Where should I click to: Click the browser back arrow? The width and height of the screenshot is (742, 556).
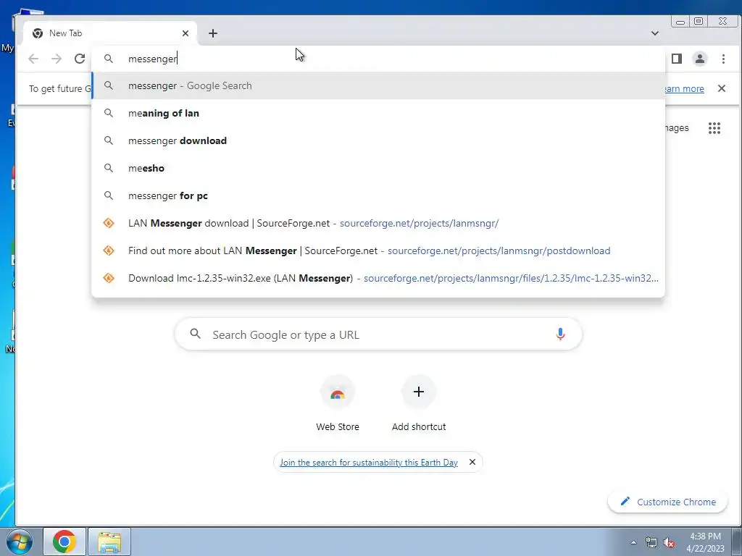click(33, 59)
